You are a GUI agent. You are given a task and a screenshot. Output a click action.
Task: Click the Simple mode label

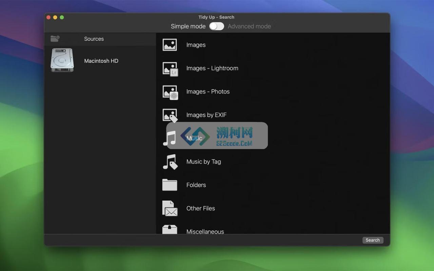click(x=188, y=26)
